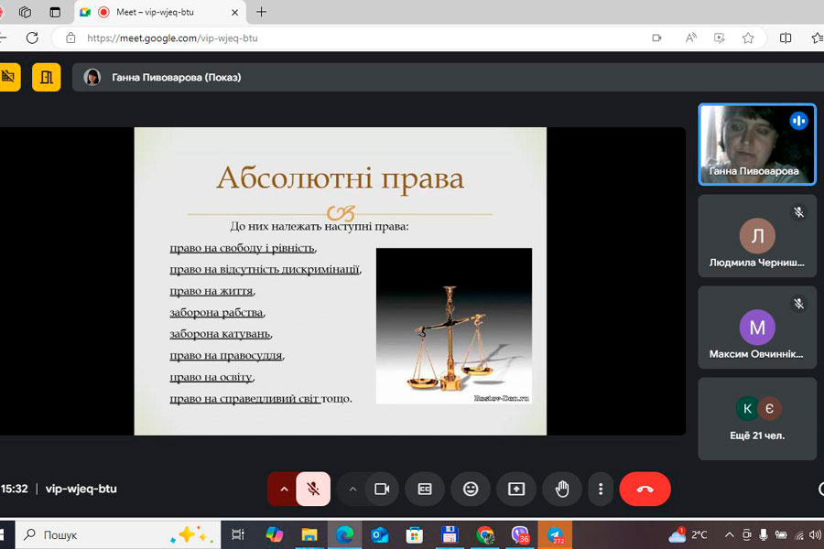Open the read aloud feature

690,38
